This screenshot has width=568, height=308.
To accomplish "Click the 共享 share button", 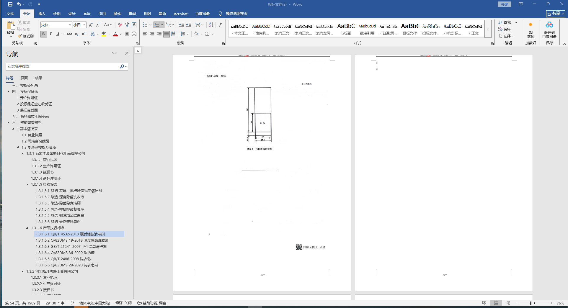I will 555,14.
